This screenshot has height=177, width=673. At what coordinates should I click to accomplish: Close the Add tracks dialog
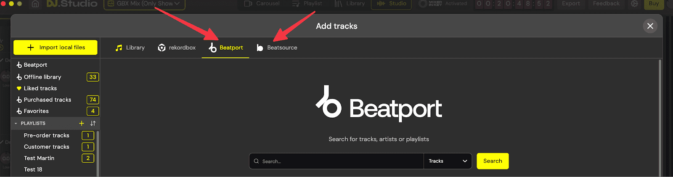650,26
